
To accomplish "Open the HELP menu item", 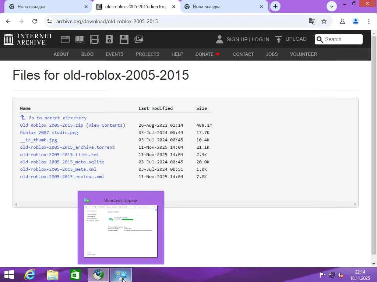I will (177, 54).
